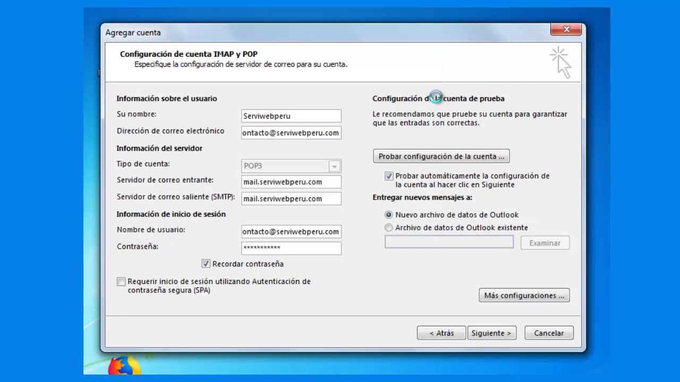Click Servidor de correo entrante field

pos(291,182)
